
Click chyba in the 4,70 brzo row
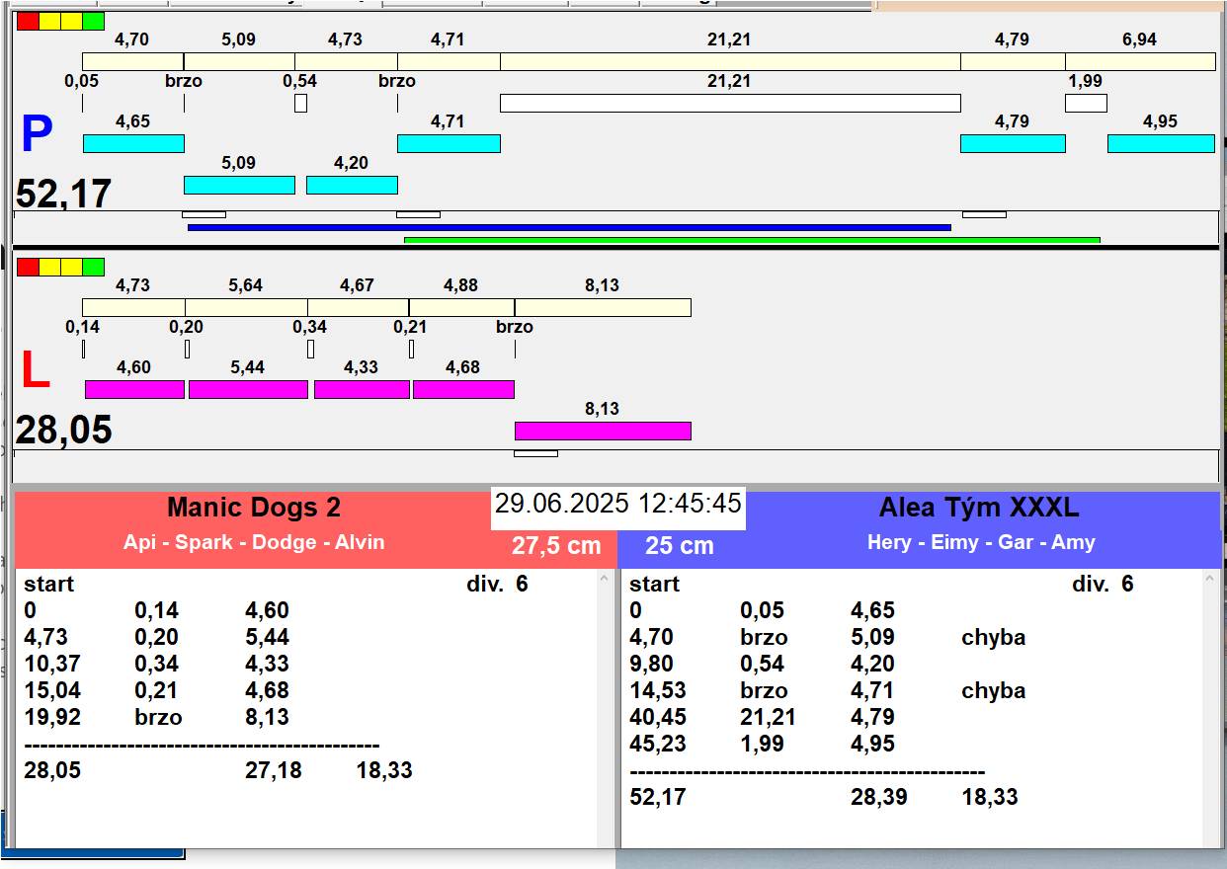pyautogui.click(x=993, y=637)
